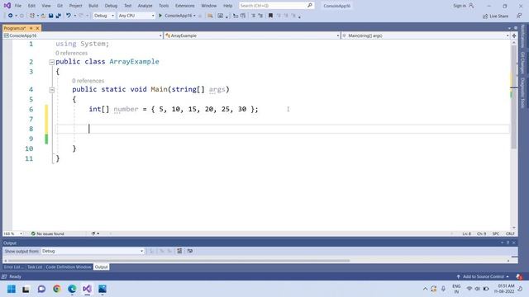This screenshot has width=529, height=297.
Task: Toggle bookmark with the bookmark icon
Action: (x=270, y=16)
